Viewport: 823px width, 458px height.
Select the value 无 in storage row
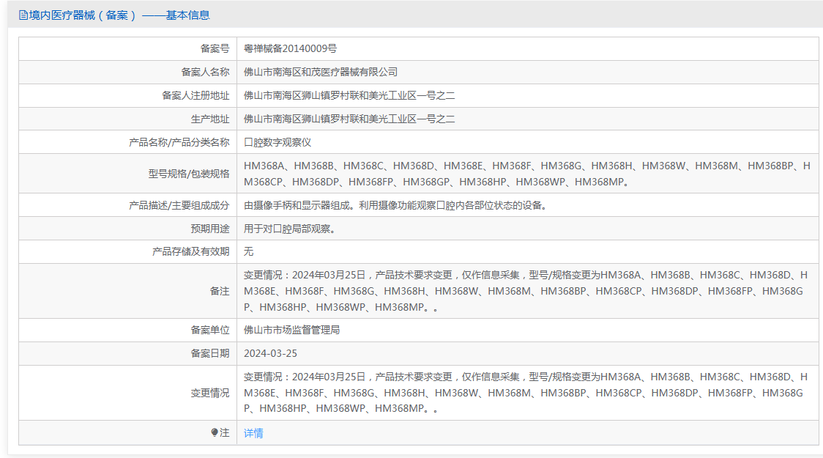(249, 251)
